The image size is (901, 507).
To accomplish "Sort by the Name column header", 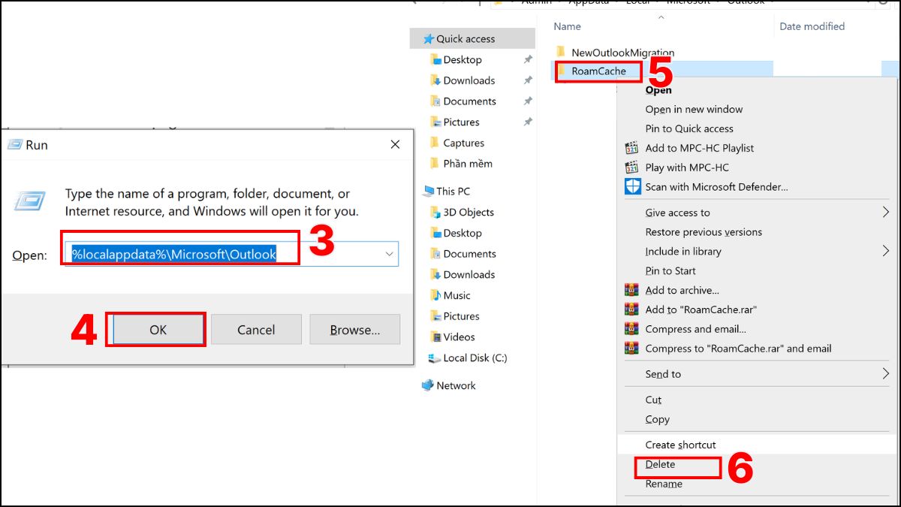I will tap(567, 26).
